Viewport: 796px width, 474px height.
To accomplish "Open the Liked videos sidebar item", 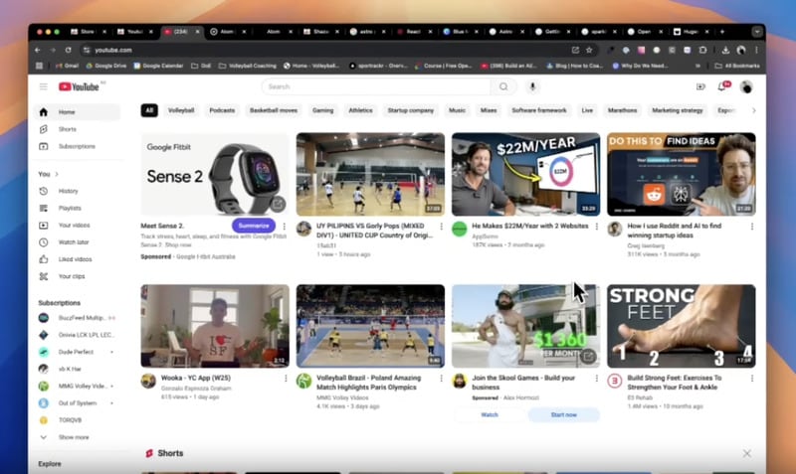I will 75,259.
